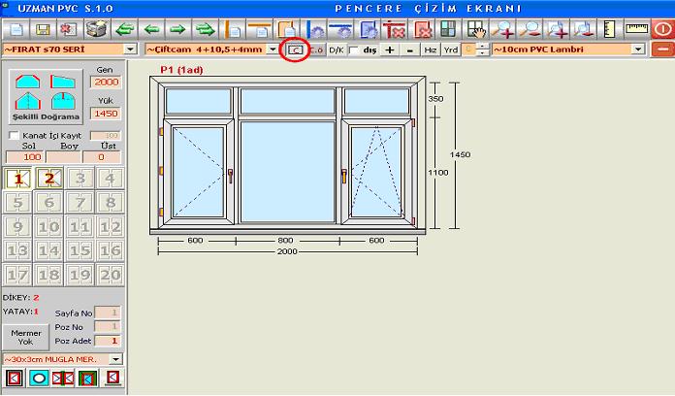Add vertical mullion using orange vertical bar icon

coord(233,30)
